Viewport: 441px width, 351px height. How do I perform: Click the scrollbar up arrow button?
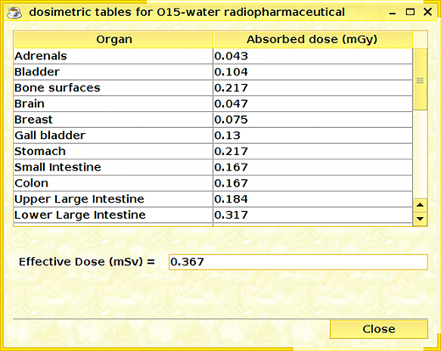pyautogui.click(x=420, y=205)
